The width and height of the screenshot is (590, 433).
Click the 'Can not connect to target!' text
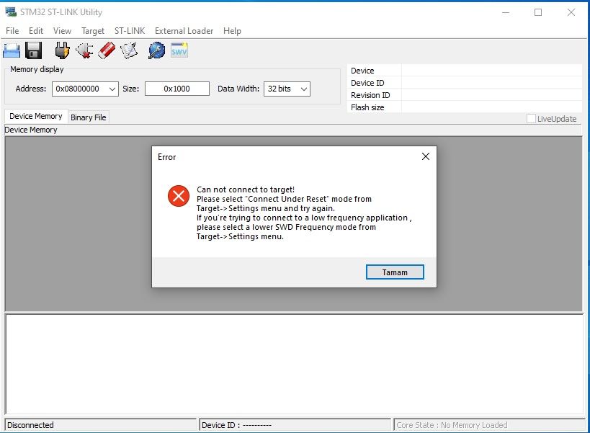point(246,189)
